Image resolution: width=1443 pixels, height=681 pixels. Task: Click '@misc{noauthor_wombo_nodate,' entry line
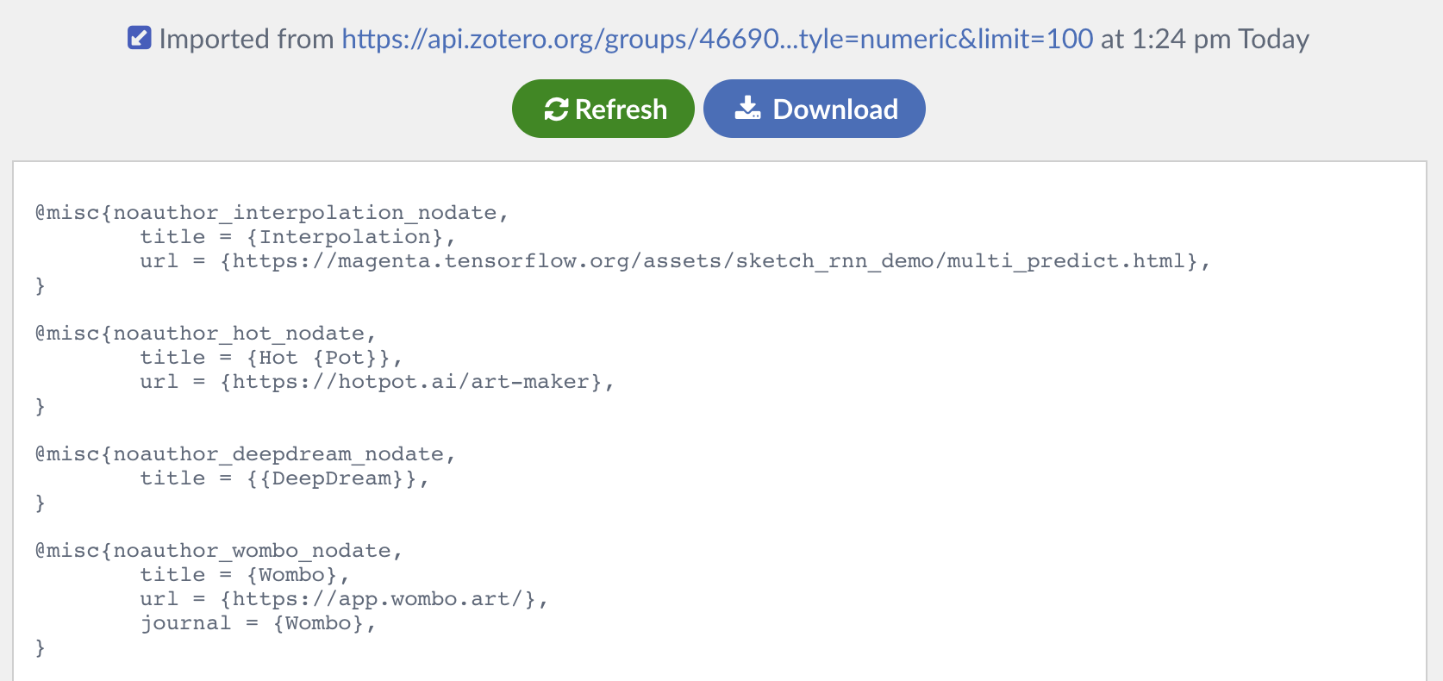(219, 551)
